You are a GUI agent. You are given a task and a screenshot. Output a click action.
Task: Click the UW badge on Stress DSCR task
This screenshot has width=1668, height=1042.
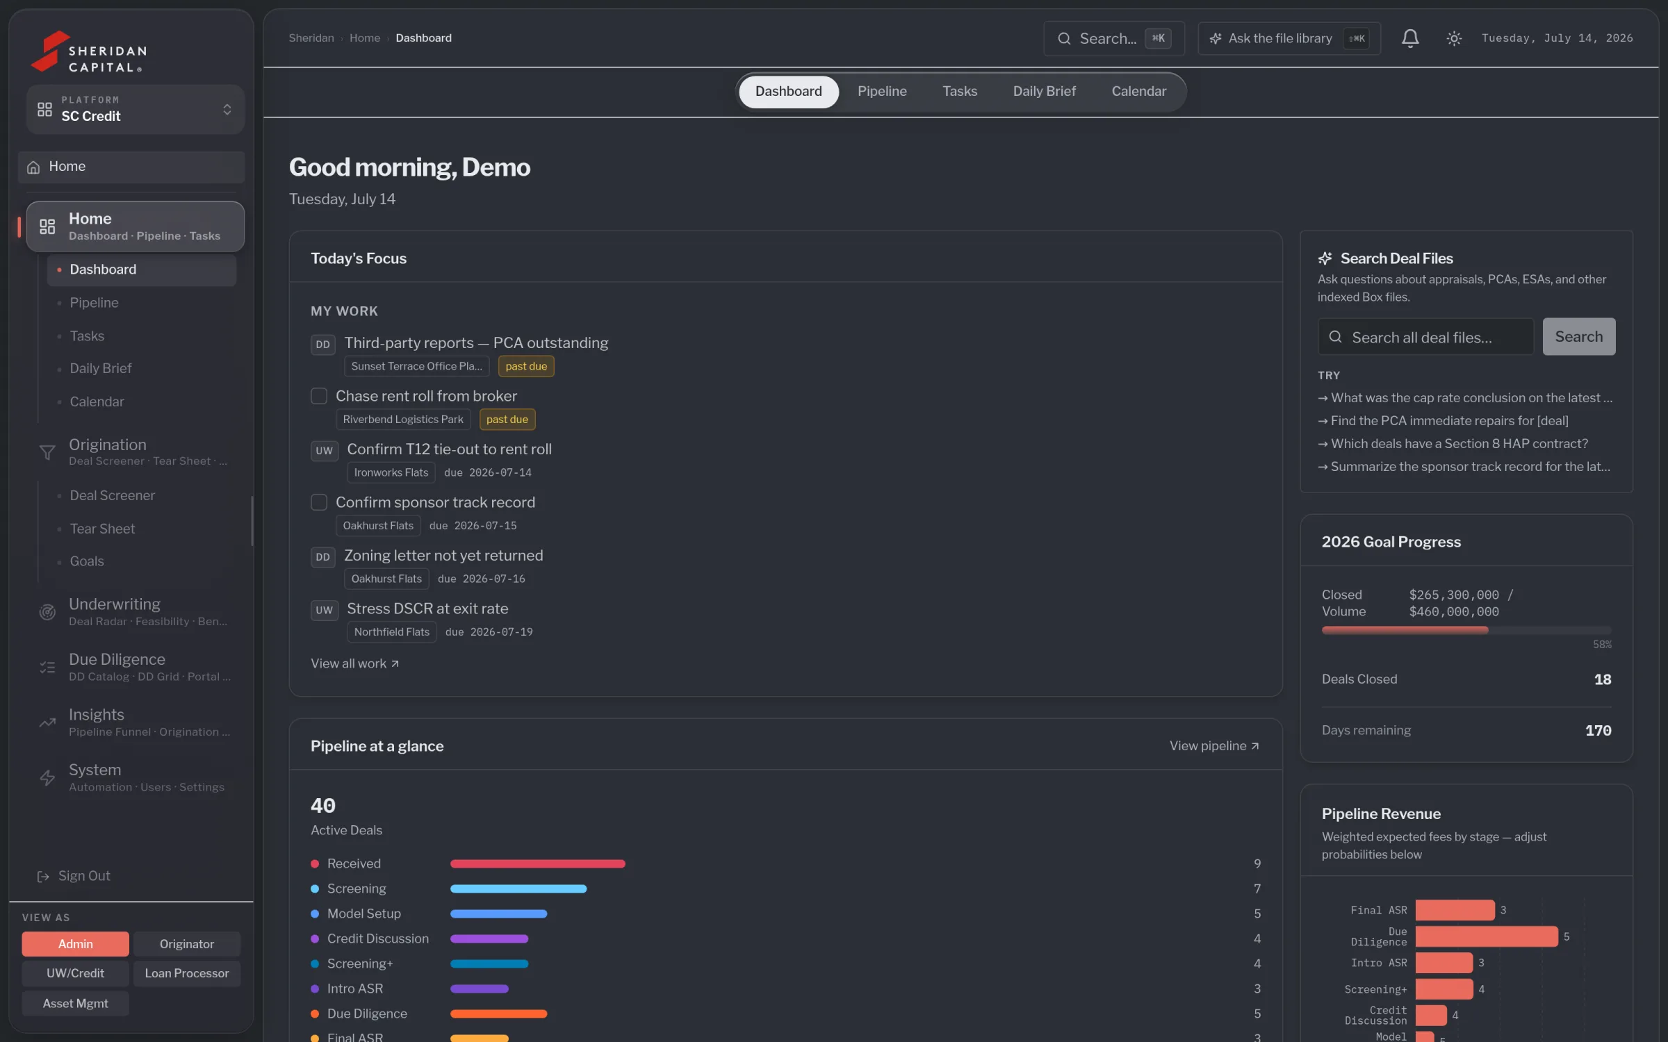[324, 610]
